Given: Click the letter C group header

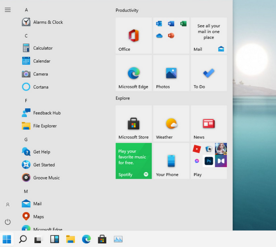Looking at the screenshot, I should (x=26, y=36).
